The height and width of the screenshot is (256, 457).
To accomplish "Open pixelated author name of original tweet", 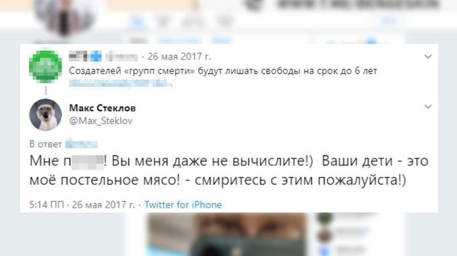I will pyautogui.click(x=79, y=56).
